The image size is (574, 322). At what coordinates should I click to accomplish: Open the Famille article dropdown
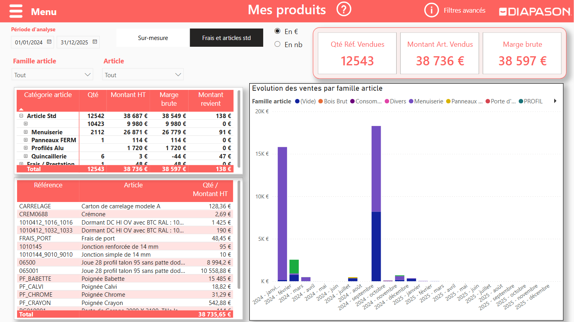tap(52, 75)
